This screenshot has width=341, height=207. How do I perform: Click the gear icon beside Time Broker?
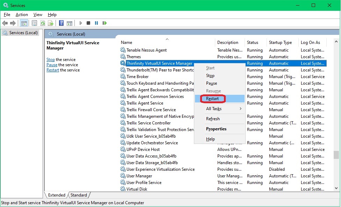click(x=123, y=76)
